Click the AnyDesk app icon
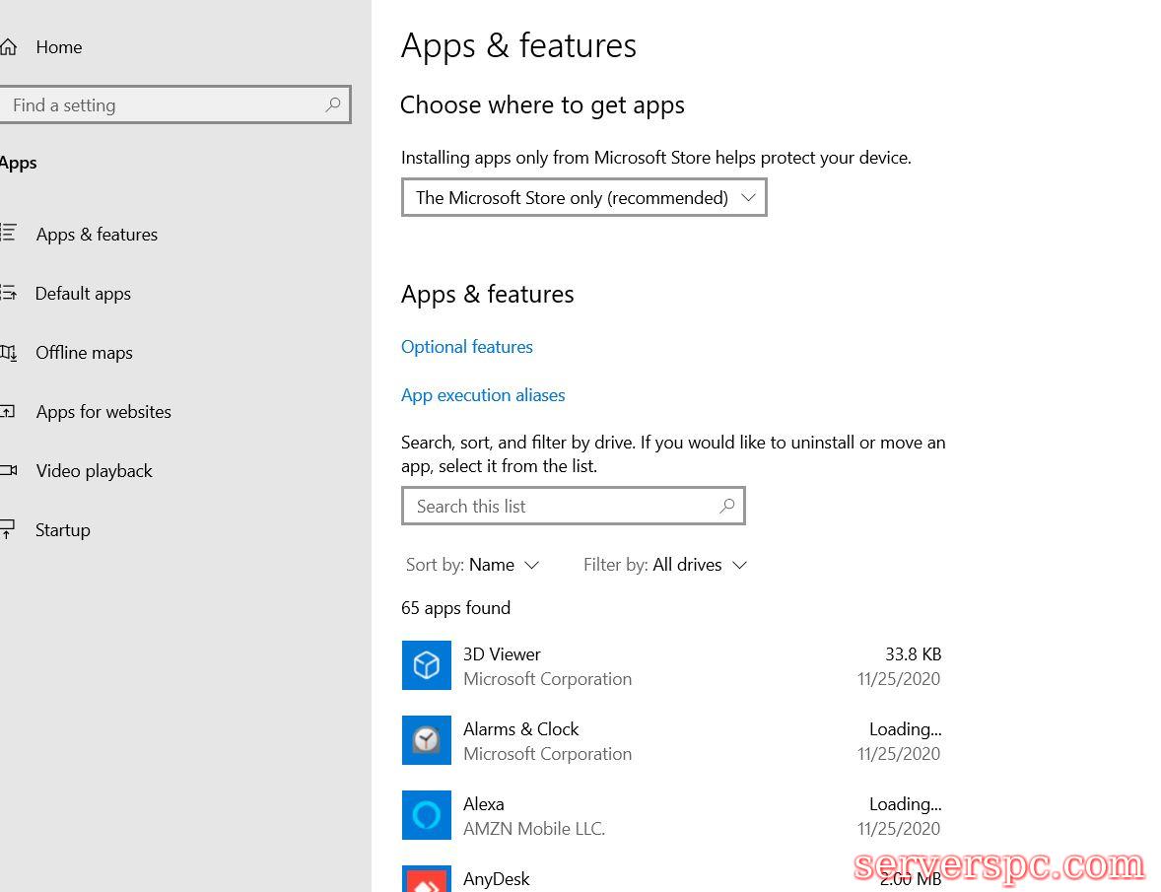 pos(426,879)
